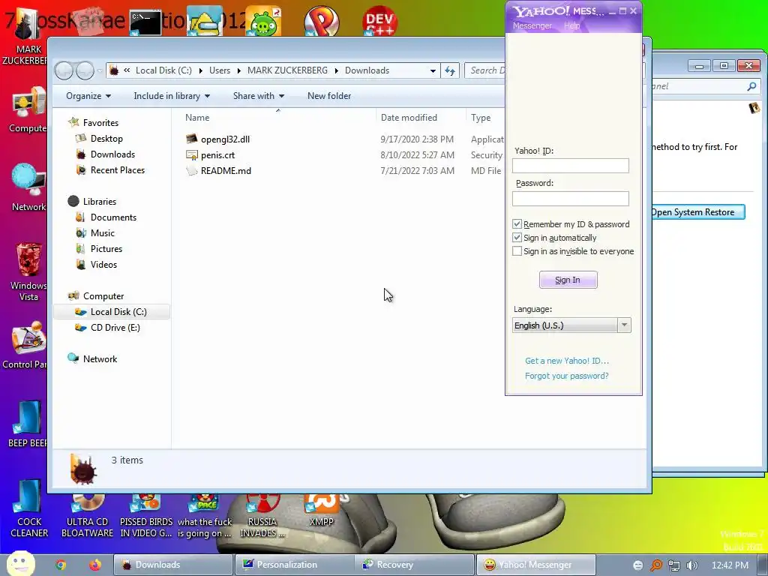
Task: Open the XMPP desktop icon
Action: pos(321,511)
